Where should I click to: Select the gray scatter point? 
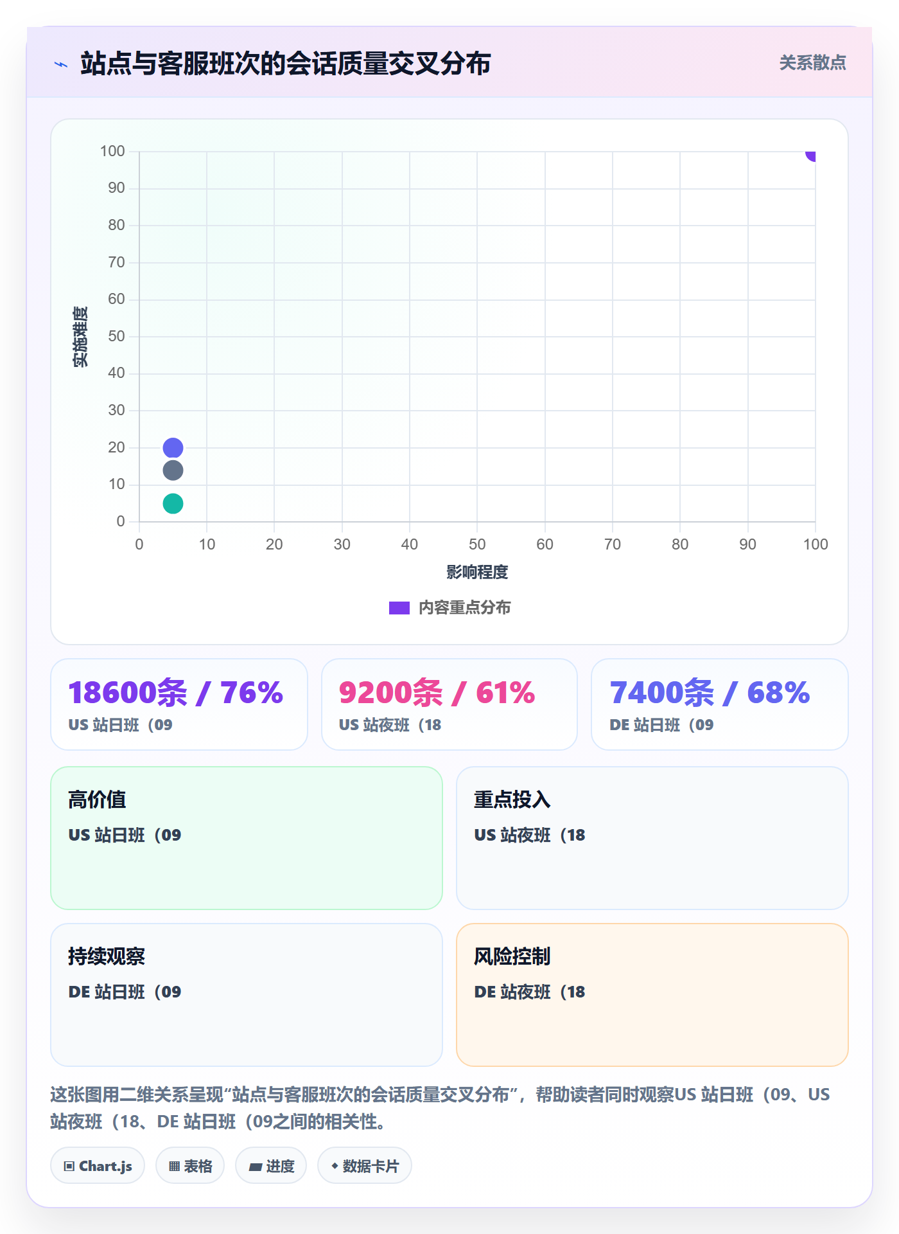pyautogui.click(x=173, y=470)
